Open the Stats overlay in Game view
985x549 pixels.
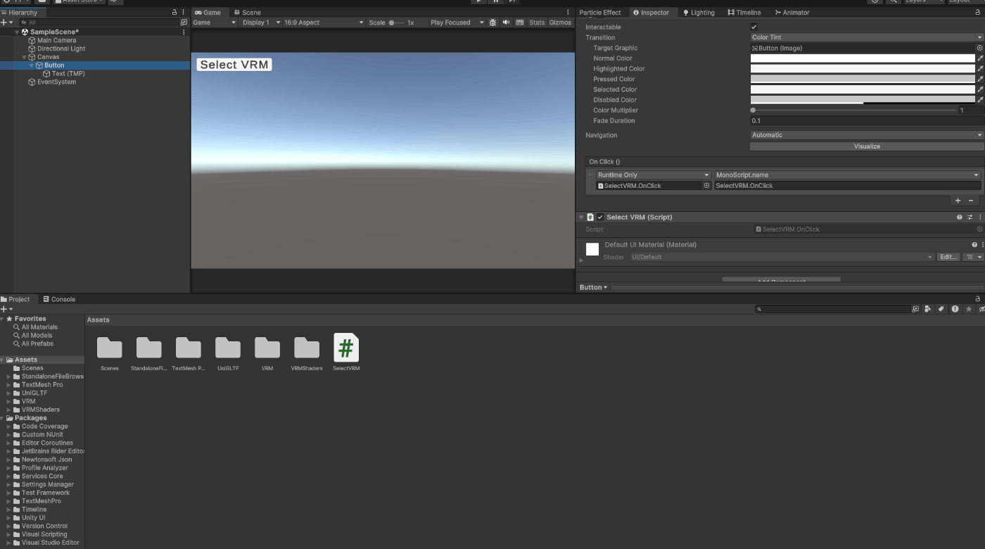coord(537,22)
